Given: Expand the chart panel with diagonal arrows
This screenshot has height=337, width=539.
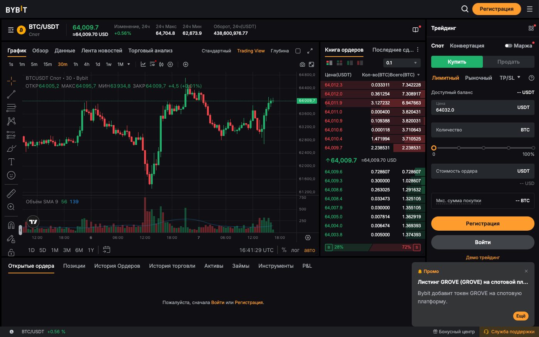Looking at the screenshot, I should click(310, 51).
